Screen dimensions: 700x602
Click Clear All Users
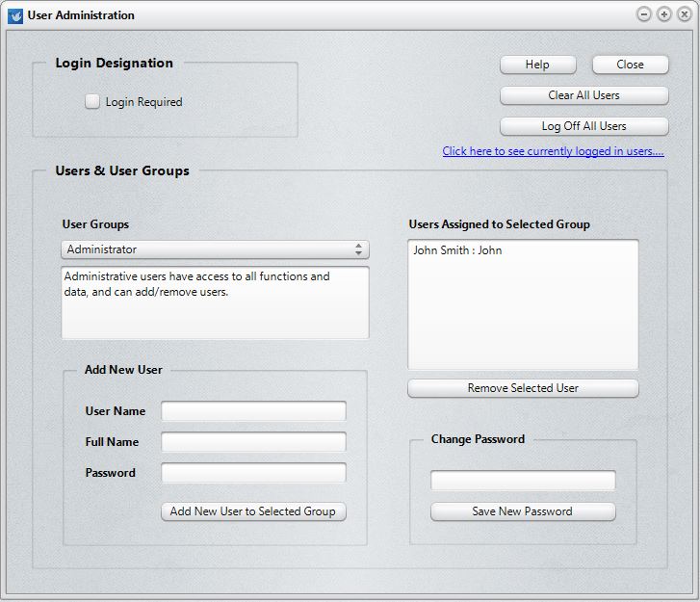(583, 95)
